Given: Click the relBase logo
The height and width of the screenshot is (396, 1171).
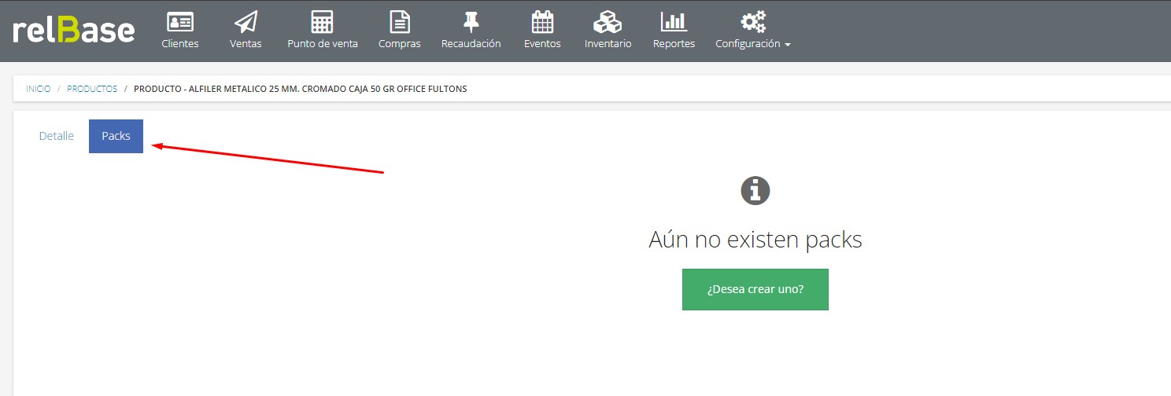Looking at the screenshot, I should click(74, 31).
